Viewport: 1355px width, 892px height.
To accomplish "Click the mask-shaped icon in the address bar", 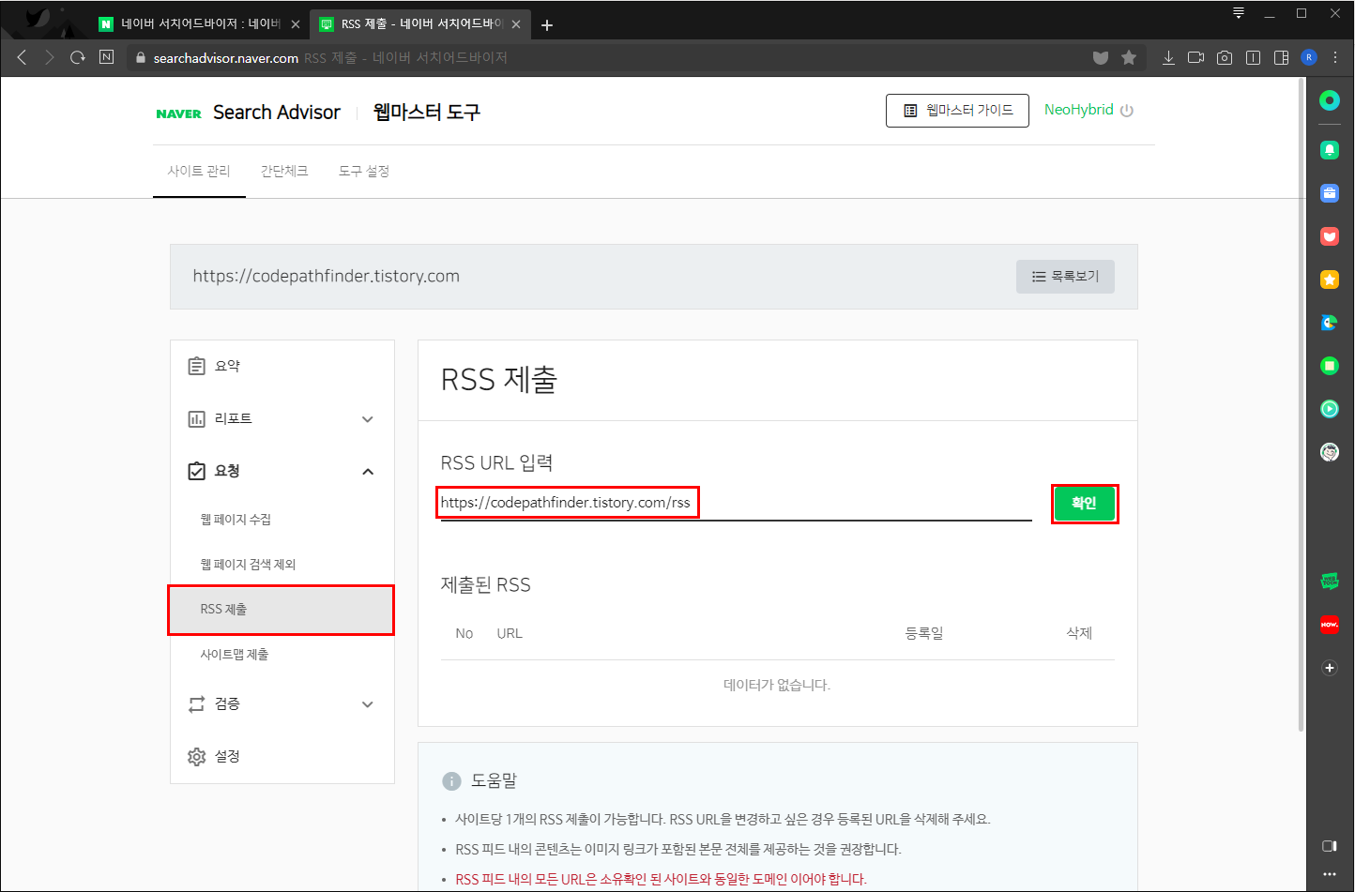I will tap(1101, 57).
